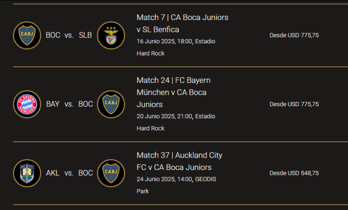This screenshot has width=348, height=210.
Task: Open the Match 37 Auckland v Boca title
Action: click(x=179, y=161)
